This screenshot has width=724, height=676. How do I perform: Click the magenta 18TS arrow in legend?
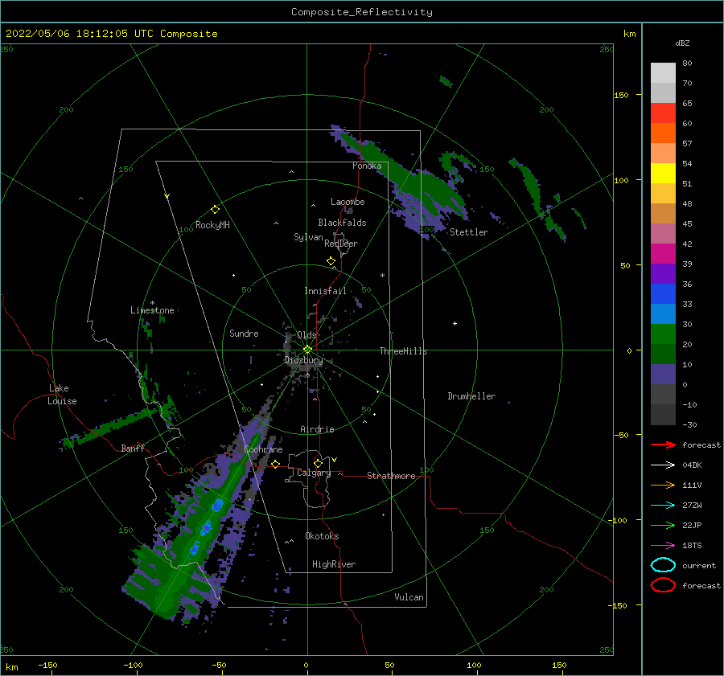click(663, 546)
